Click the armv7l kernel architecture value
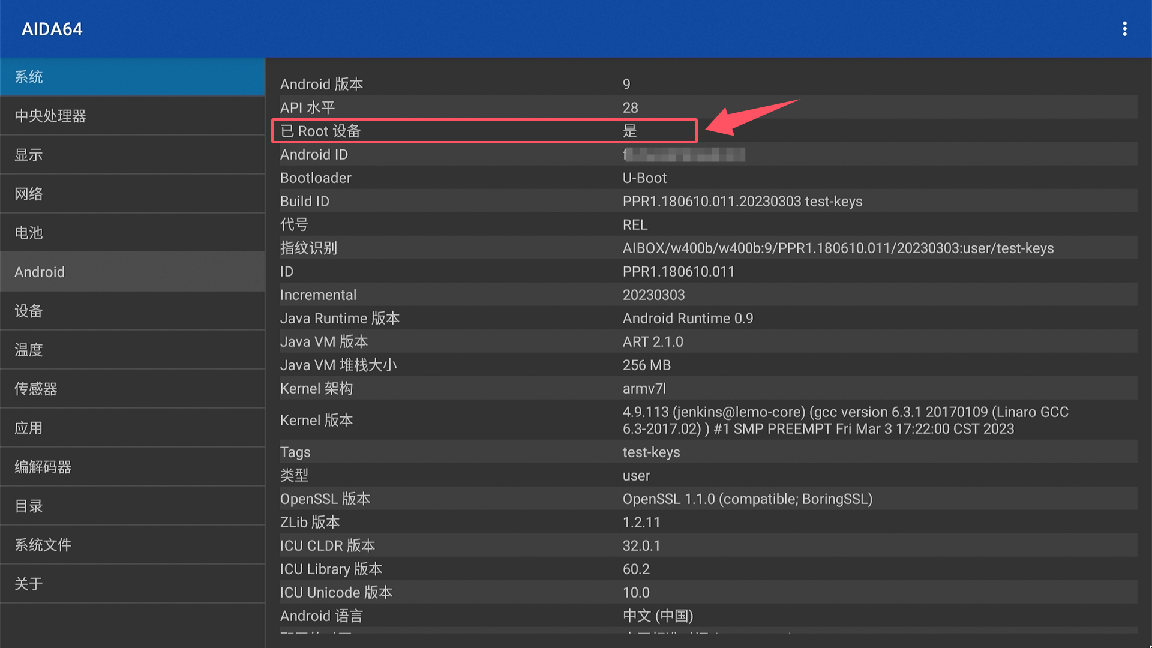The width and height of the screenshot is (1152, 648). click(644, 388)
